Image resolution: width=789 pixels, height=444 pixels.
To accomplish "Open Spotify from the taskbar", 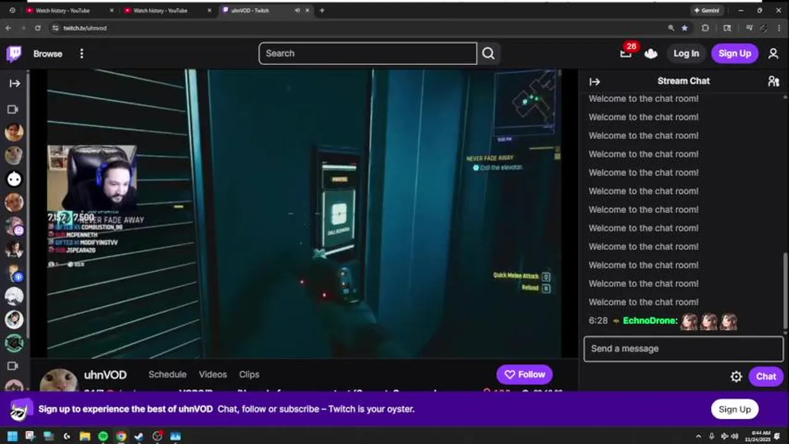I will (x=103, y=436).
